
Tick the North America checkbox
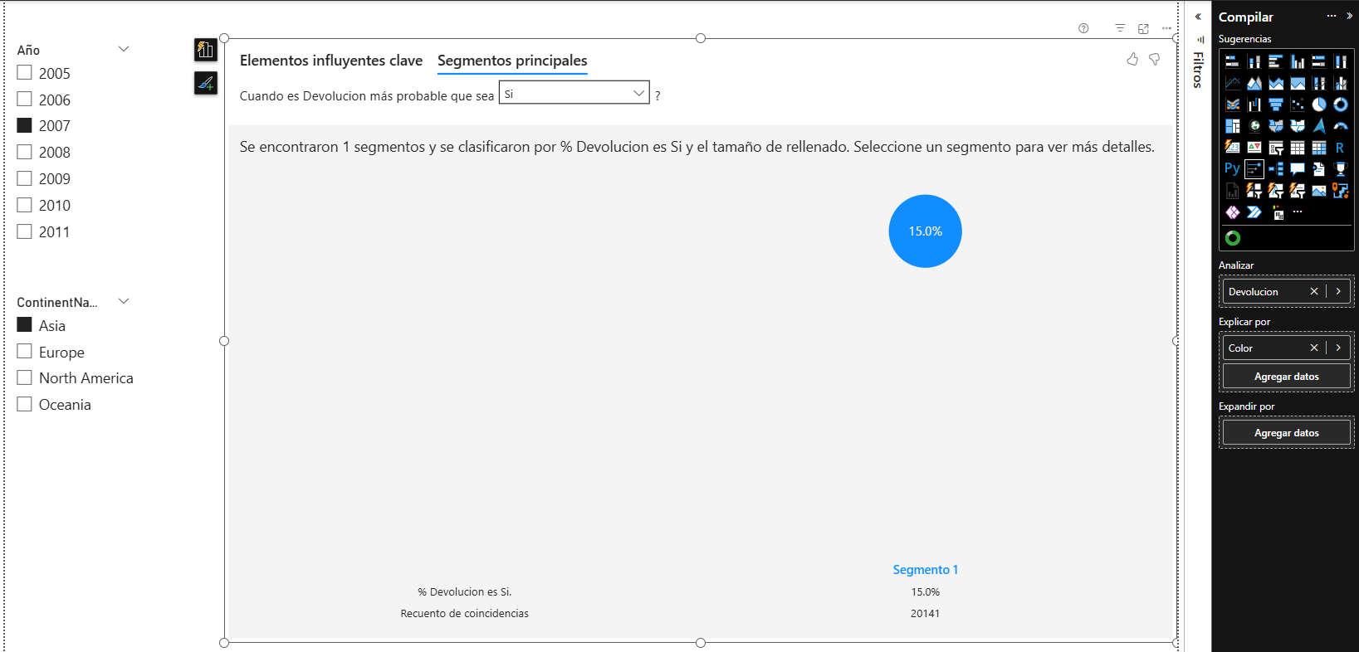pyautogui.click(x=25, y=378)
